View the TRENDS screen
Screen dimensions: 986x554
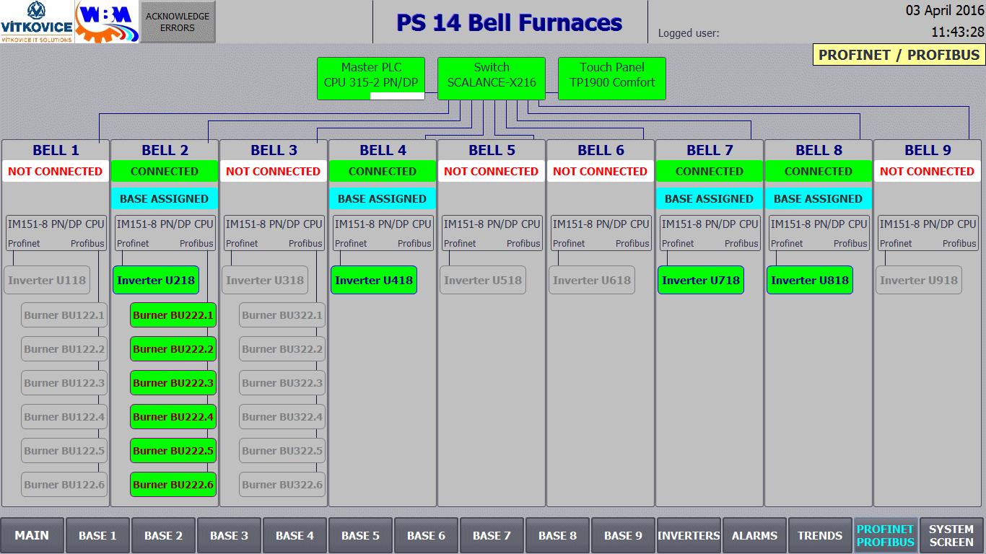coord(821,535)
